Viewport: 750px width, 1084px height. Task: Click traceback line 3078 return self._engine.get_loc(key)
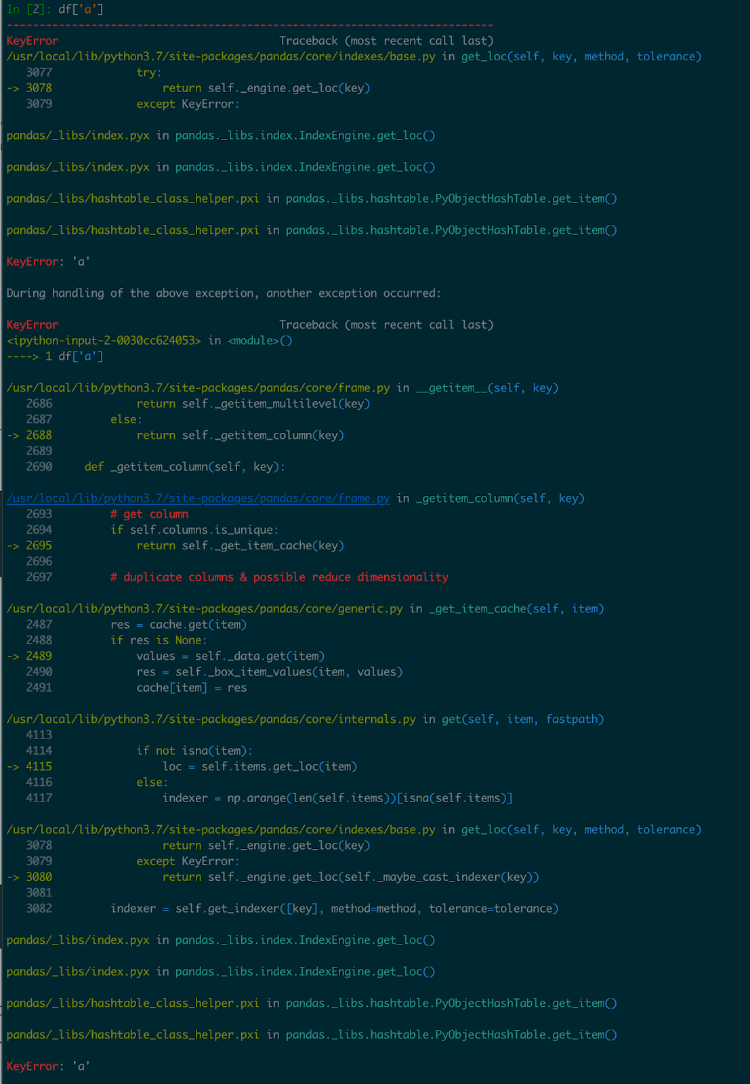tap(188, 88)
